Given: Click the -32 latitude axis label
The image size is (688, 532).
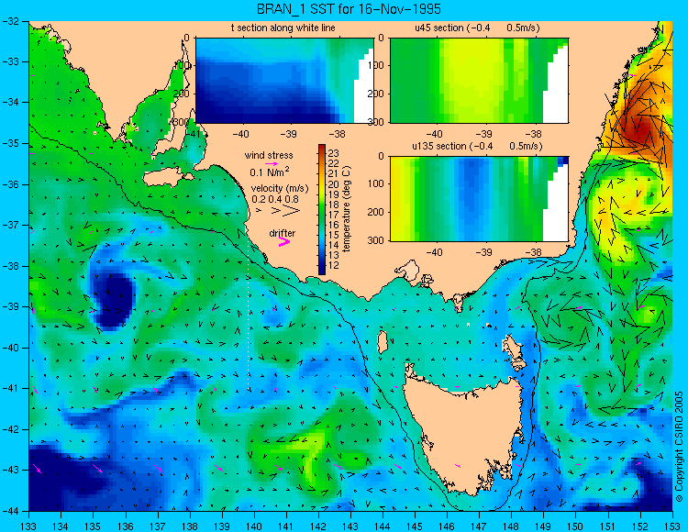Looking at the screenshot, I should click(x=10, y=21).
